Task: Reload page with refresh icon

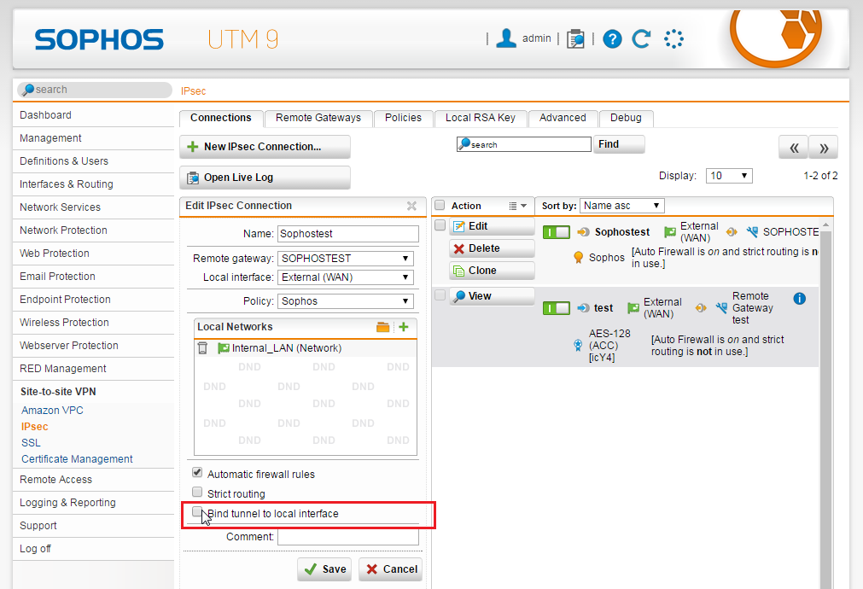Action: [x=642, y=38]
